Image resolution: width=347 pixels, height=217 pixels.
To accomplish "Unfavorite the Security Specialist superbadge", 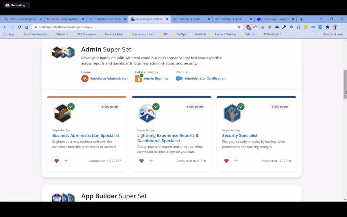I will 226,161.
